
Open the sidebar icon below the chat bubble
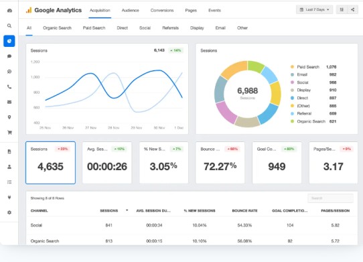pyautogui.click(x=9, y=72)
